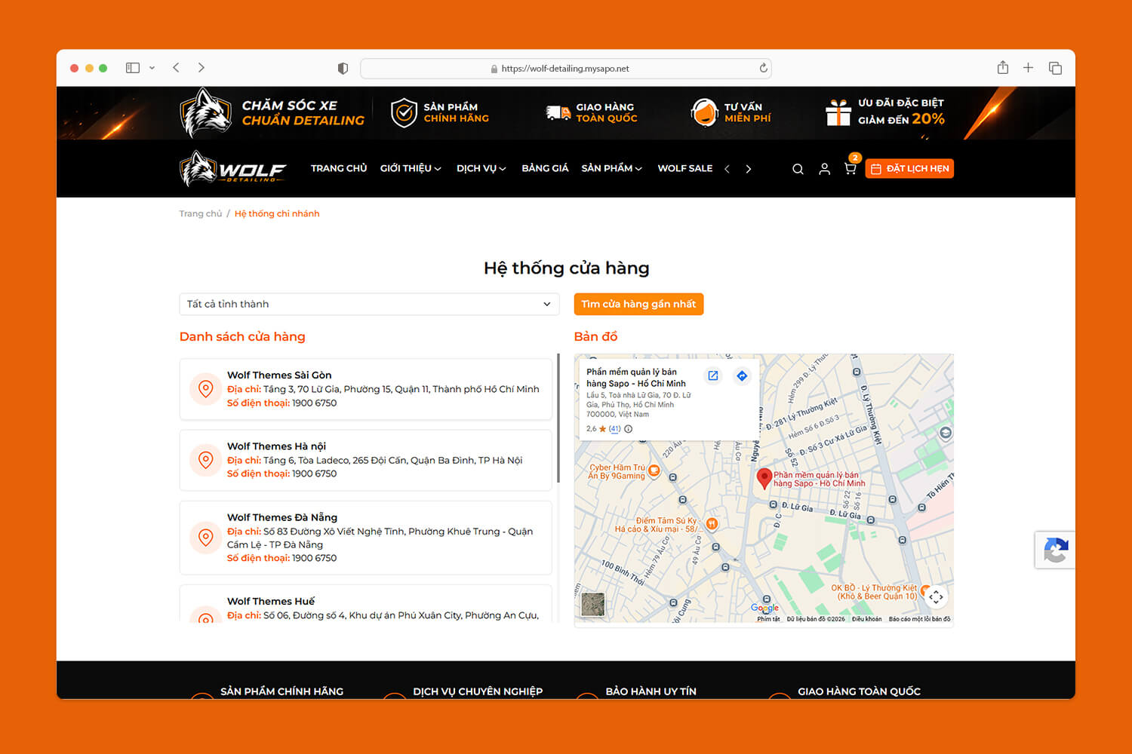Go to Trang chủ nav item
This screenshot has height=754, width=1132.
tap(339, 168)
